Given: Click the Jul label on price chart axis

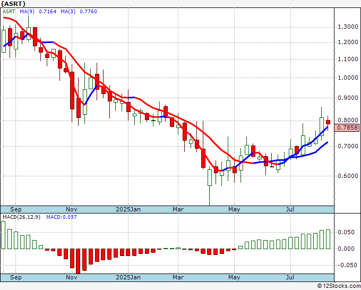Looking at the screenshot, I should pos(290,209).
